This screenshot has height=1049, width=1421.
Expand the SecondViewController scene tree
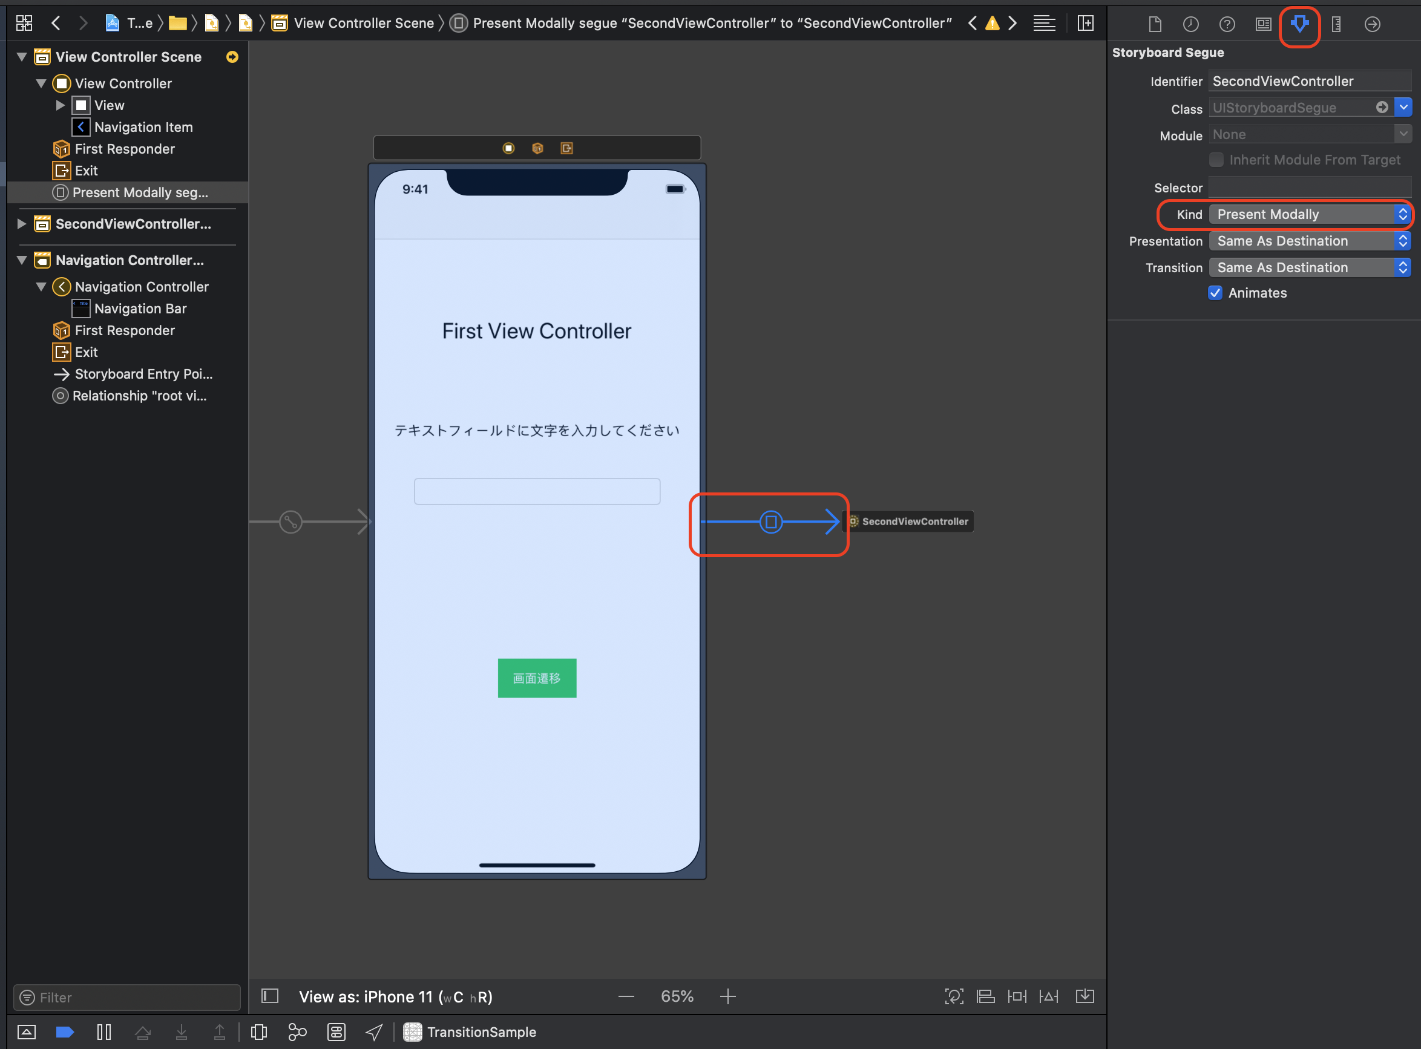click(21, 223)
